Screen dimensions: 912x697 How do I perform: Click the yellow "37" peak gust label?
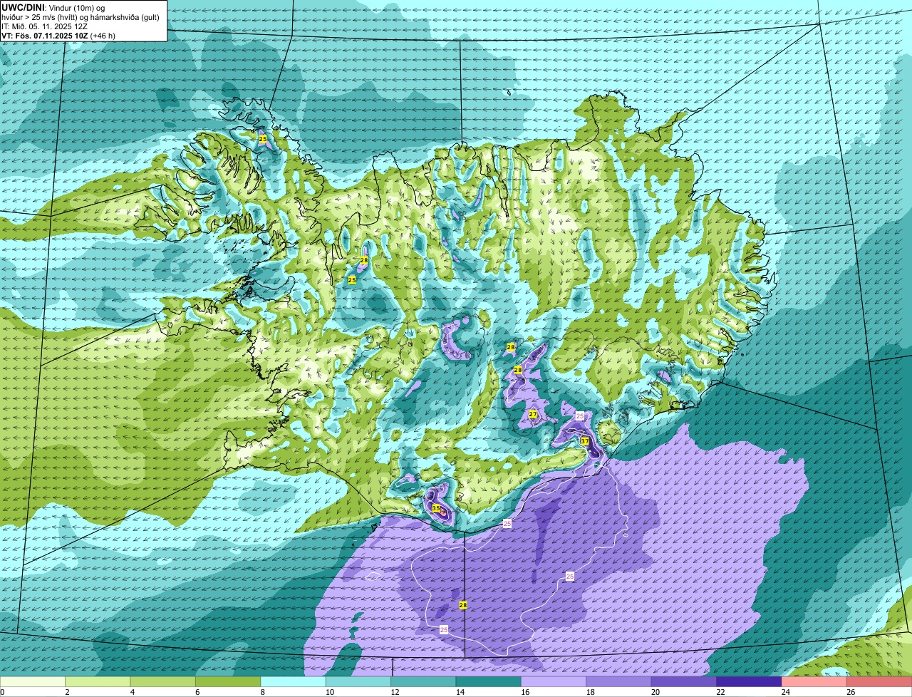point(585,441)
